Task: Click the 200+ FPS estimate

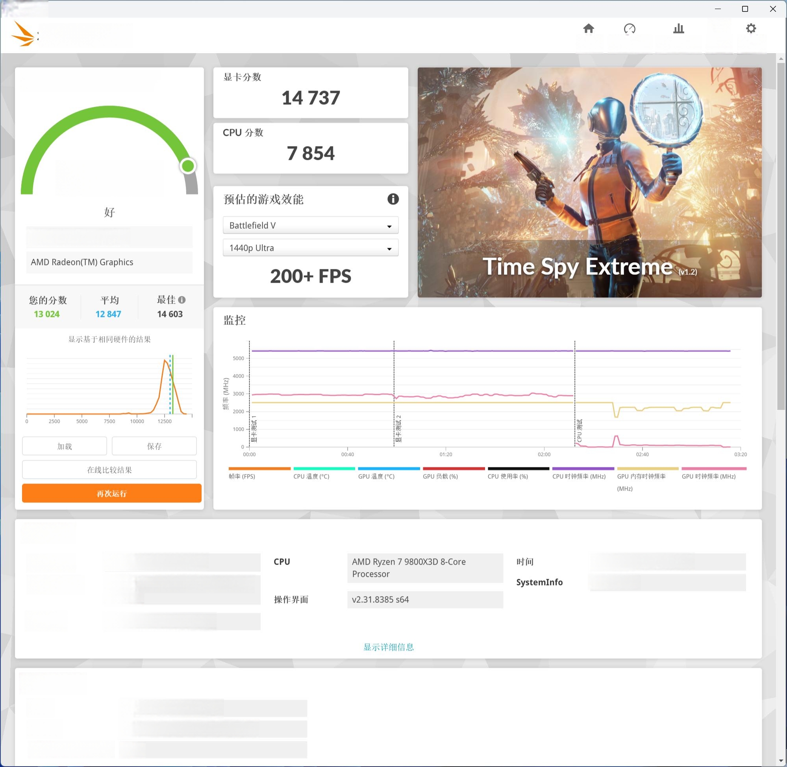Action: [311, 276]
